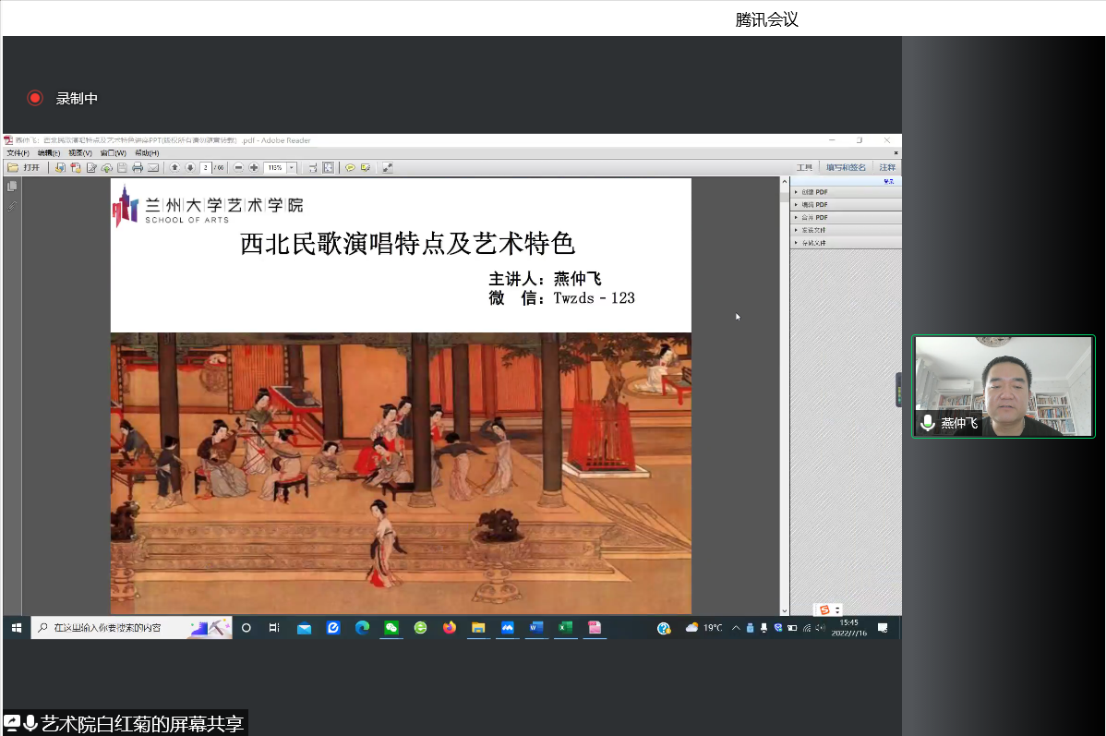The height and width of the screenshot is (736, 1106).
Task: Click the page thumbnails sidebar icon
Action: pyautogui.click(x=12, y=187)
